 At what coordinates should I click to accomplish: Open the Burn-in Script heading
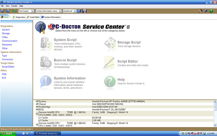tap(65, 60)
